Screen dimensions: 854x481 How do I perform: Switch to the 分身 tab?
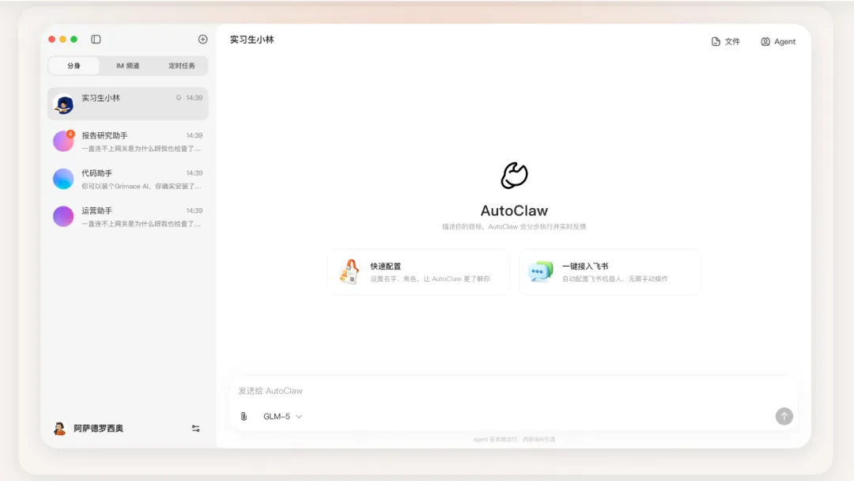point(74,66)
